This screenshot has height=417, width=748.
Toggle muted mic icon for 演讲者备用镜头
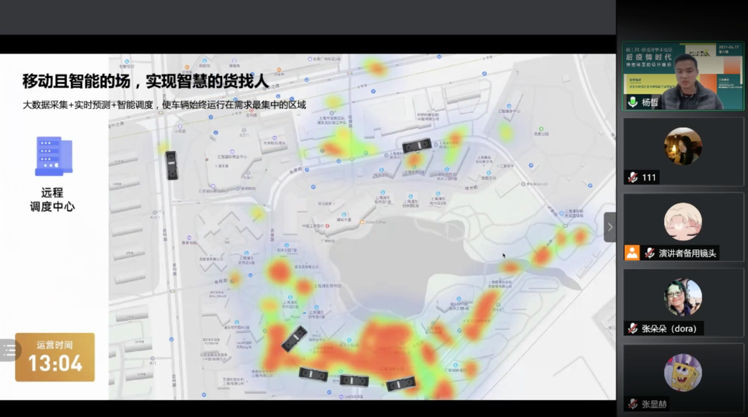[x=649, y=253]
